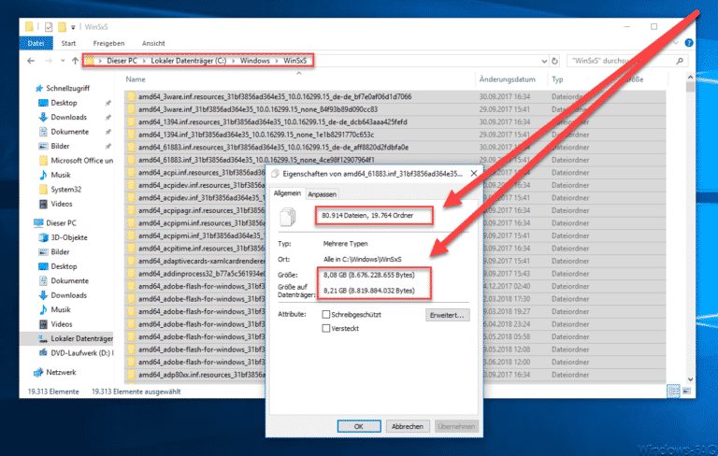Open the Ansicht ribbon tab
The height and width of the screenshot is (456, 718).
(153, 43)
